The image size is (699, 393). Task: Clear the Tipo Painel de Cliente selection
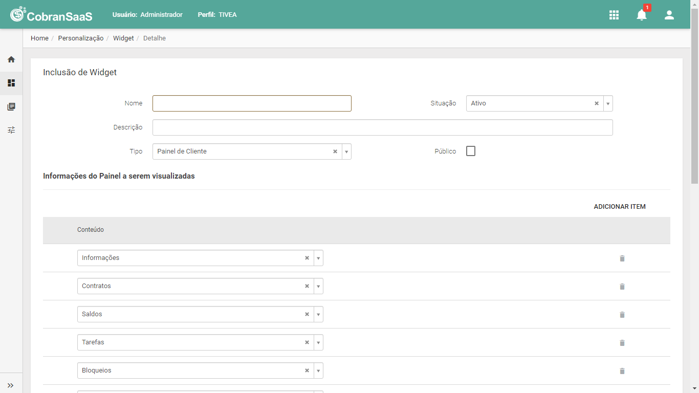coord(335,151)
